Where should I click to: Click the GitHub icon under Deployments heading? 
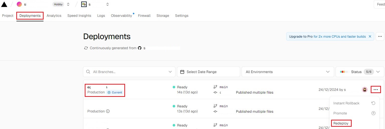coord(140,48)
